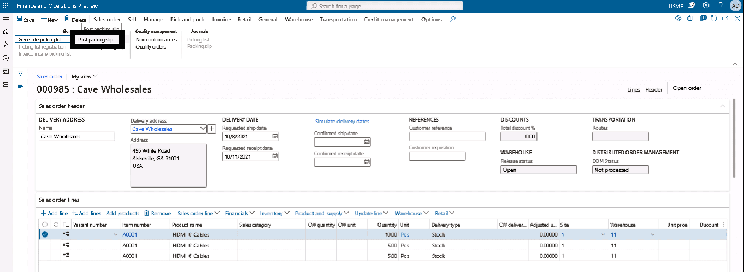Viewport: 744px width, 272px height.
Task: Open Requested ship date calendar picker
Action: point(275,136)
